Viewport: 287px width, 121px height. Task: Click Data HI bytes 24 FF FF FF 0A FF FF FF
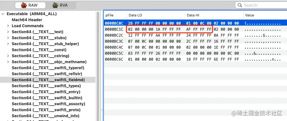pos(213,35)
